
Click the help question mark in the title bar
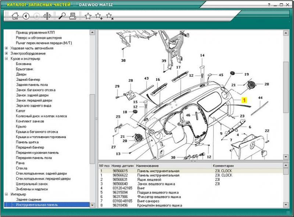point(269,5)
